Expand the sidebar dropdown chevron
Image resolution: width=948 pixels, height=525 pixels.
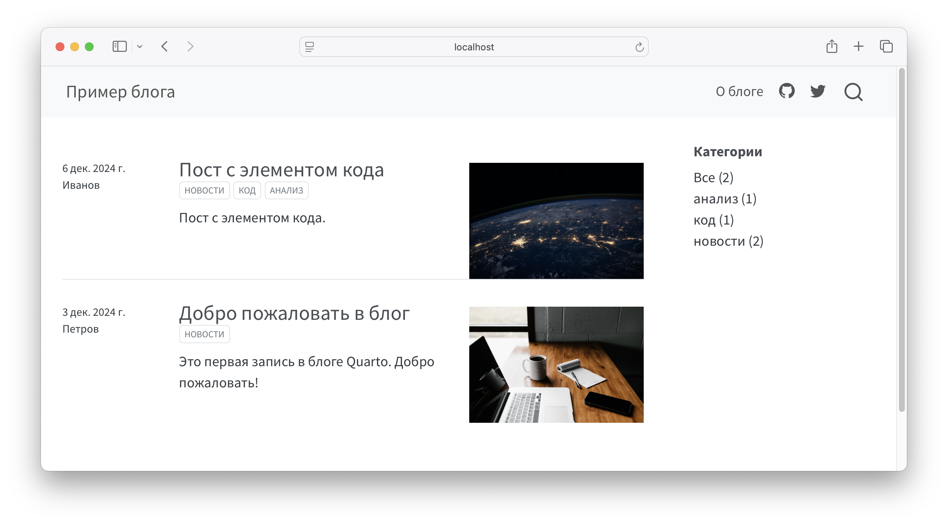pyautogui.click(x=139, y=47)
